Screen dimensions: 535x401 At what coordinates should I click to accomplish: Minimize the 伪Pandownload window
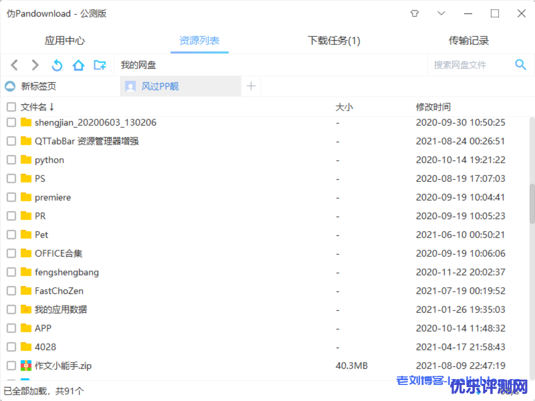click(x=468, y=14)
